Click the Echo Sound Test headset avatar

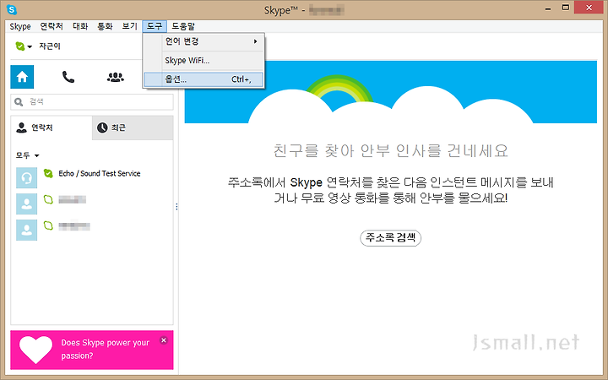tap(27, 178)
